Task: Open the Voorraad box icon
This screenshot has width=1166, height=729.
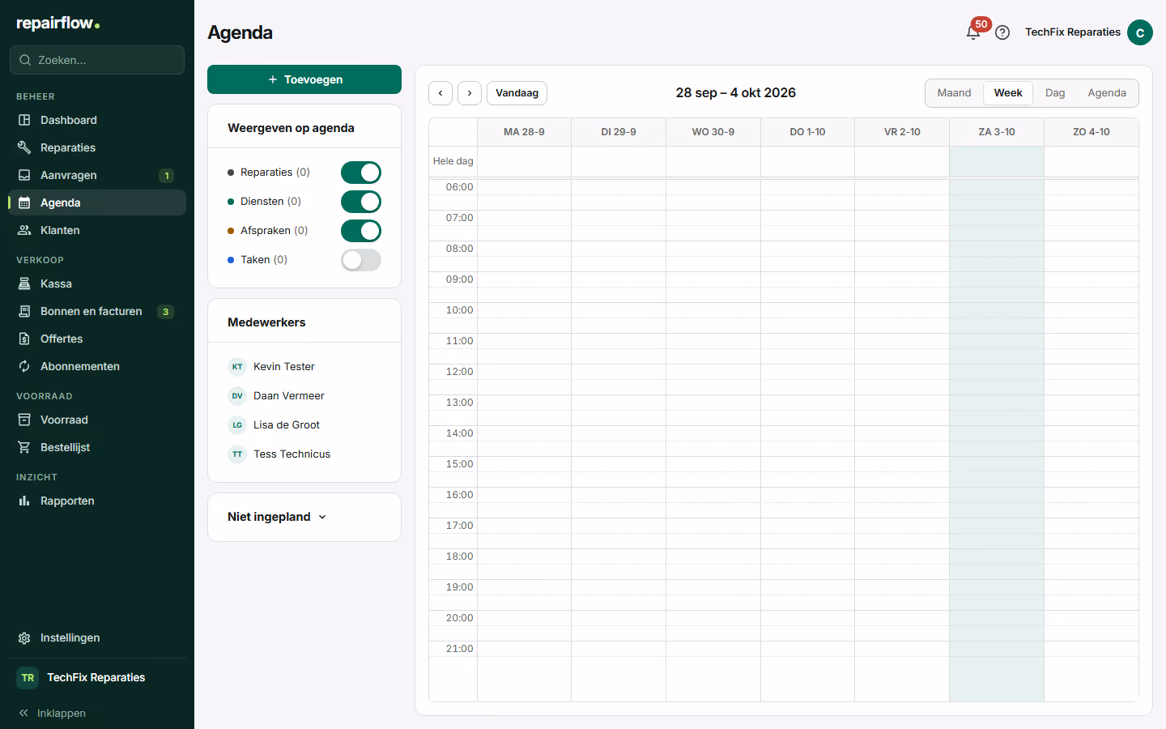Action: point(24,420)
